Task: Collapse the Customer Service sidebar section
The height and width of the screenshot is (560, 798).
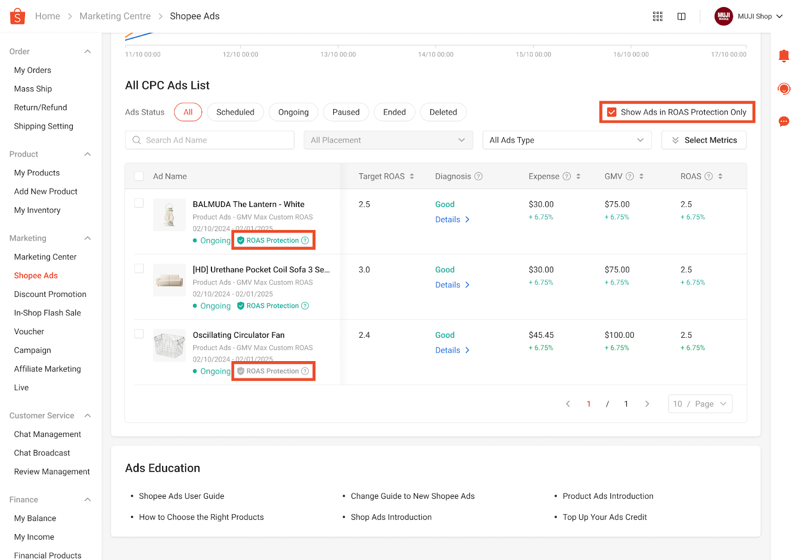Action: click(x=88, y=416)
